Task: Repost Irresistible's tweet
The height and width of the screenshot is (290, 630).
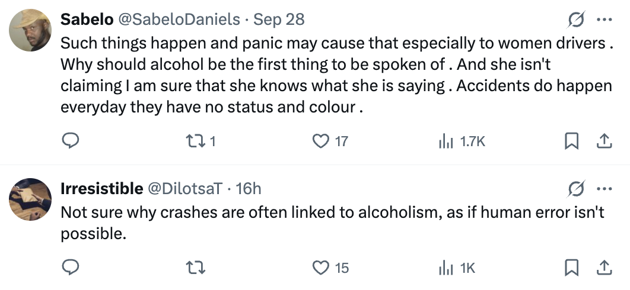Action: click(x=195, y=268)
